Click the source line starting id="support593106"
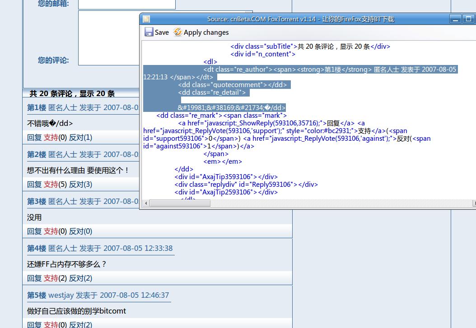This screenshot has height=328, width=476. click(287, 139)
